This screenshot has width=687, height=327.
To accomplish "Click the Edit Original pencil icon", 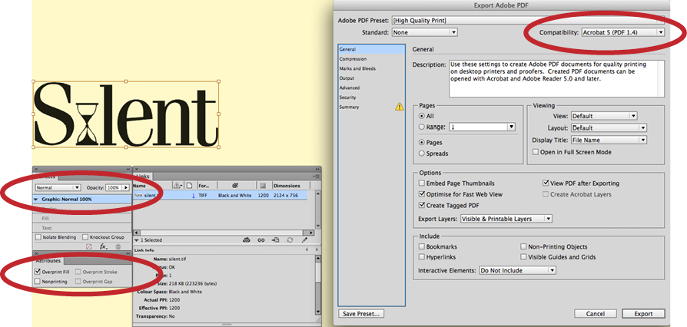I will (304, 240).
